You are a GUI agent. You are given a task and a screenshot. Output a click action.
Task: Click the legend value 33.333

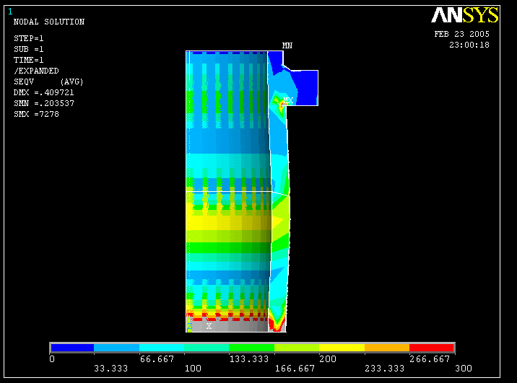click(x=110, y=368)
